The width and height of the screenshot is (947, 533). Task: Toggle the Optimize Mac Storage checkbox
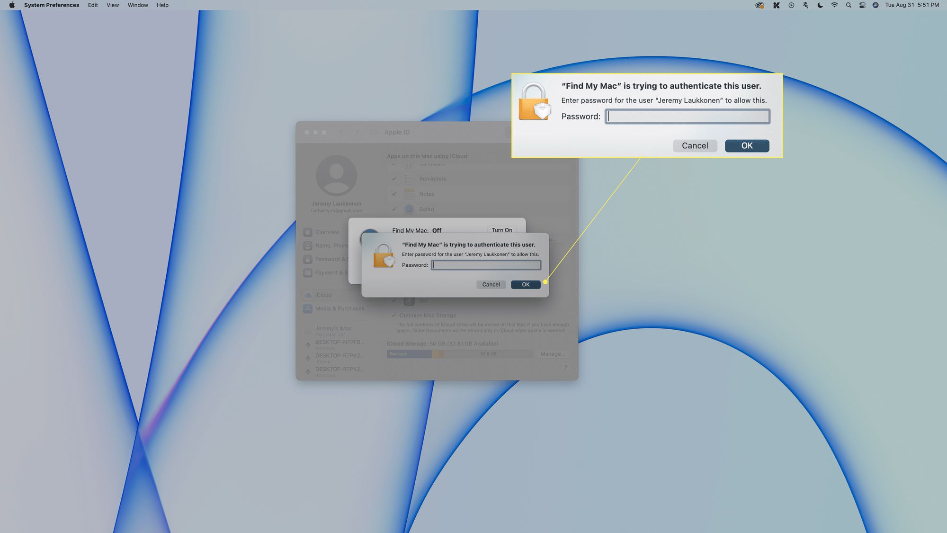pos(394,315)
